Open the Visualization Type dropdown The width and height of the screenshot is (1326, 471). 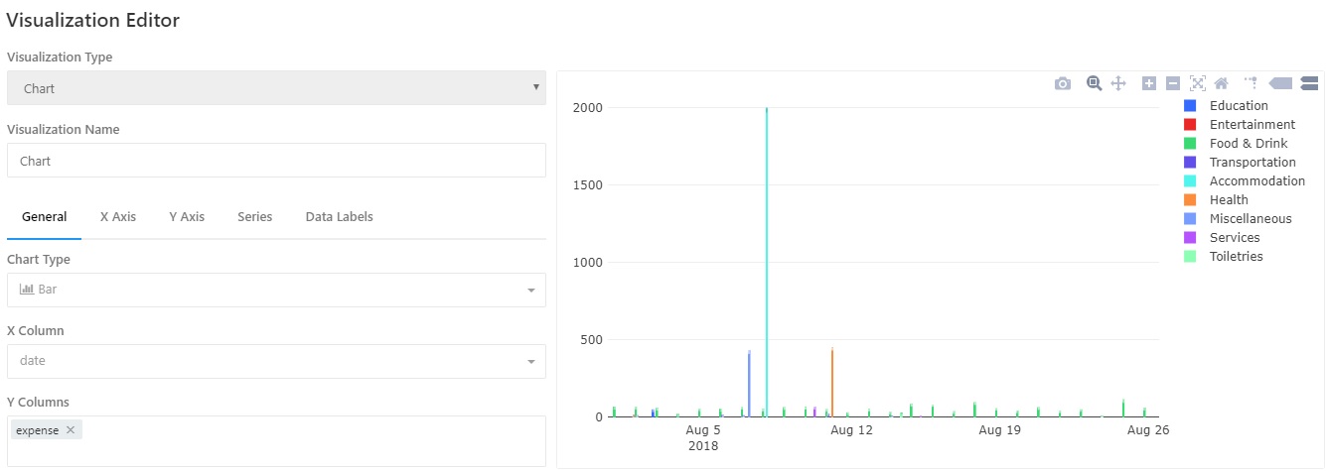pyautogui.click(x=276, y=88)
